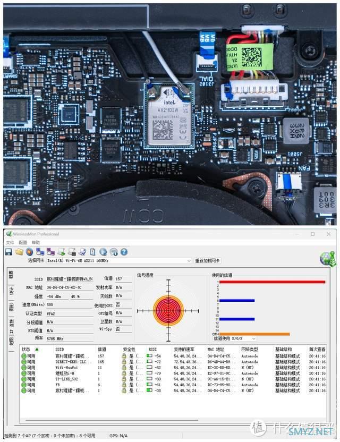
Task: Sort list by the RSSI column header
Action: [x=159, y=349]
